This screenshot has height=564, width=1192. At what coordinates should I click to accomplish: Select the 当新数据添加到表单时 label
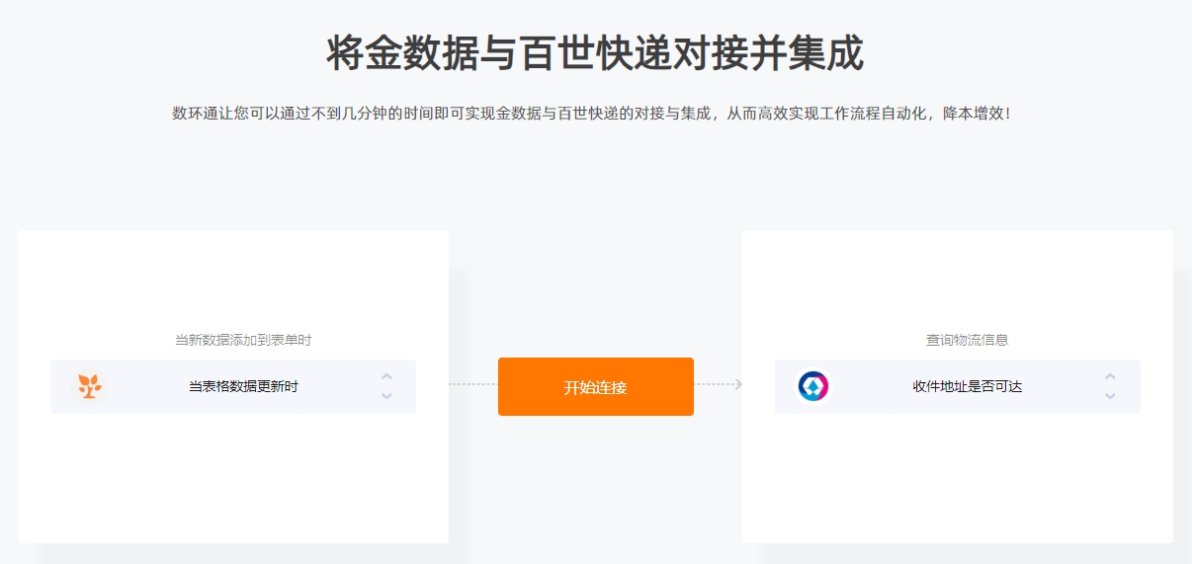point(243,340)
